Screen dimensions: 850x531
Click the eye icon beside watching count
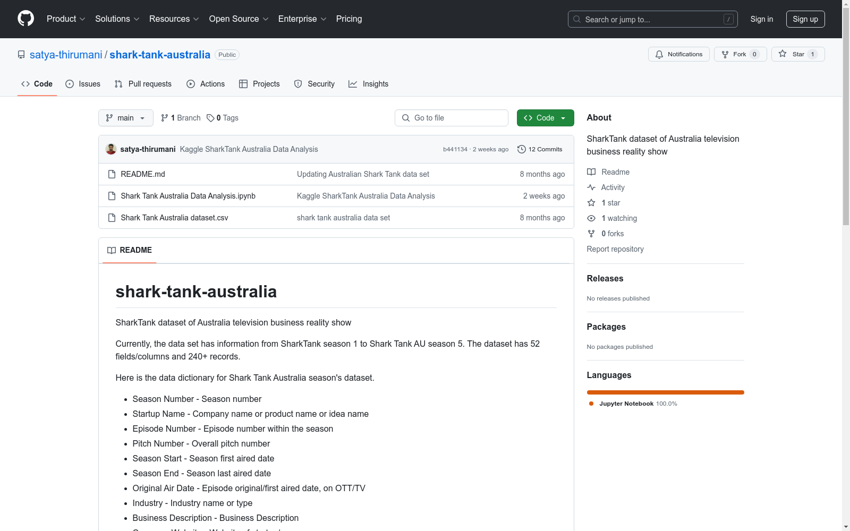[591, 218]
